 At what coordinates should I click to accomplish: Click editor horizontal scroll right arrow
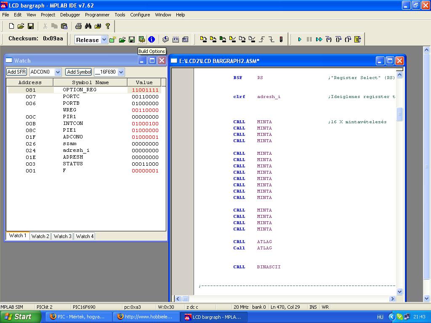(x=392, y=299)
